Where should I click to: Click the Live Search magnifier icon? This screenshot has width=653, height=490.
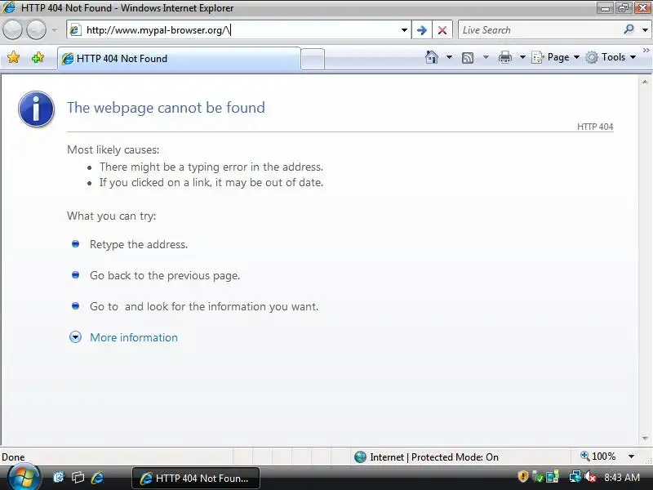coord(629,29)
